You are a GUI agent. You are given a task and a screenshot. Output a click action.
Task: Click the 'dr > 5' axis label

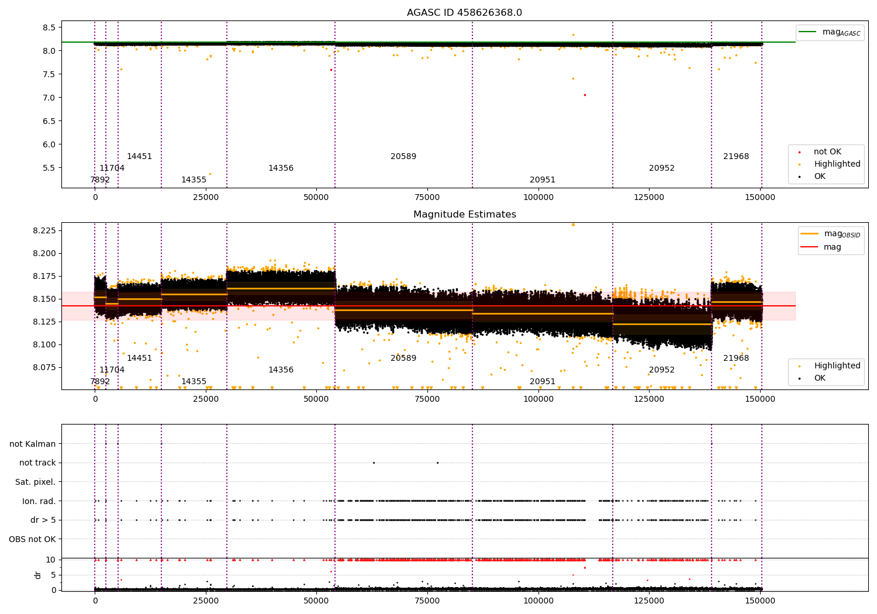[43, 520]
